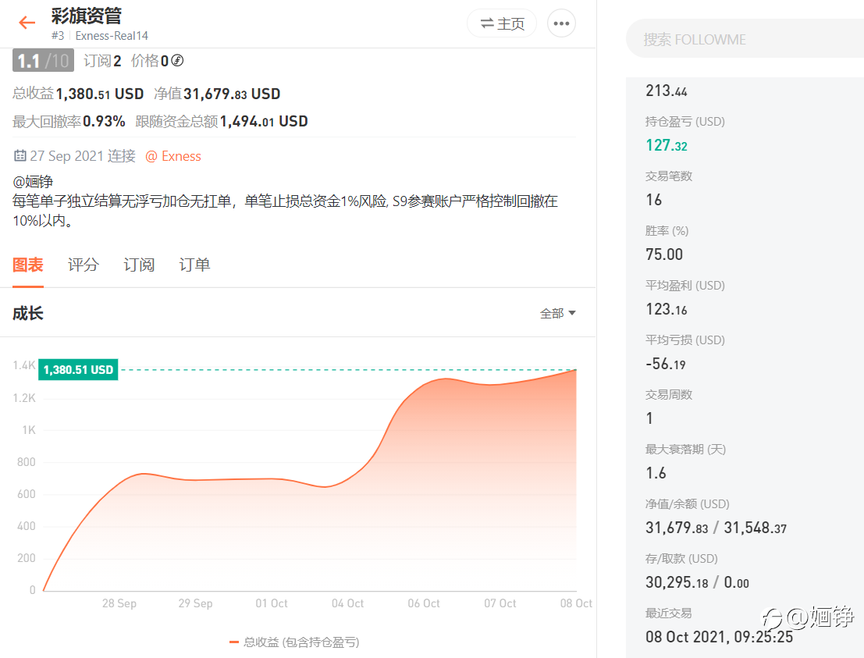Click the 彩旗资管 account title
The height and width of the screenshot is (658, 864).
87,16
